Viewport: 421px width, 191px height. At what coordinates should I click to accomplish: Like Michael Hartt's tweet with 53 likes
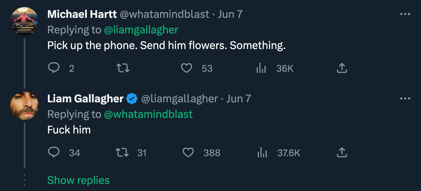(x=186, y=68)
